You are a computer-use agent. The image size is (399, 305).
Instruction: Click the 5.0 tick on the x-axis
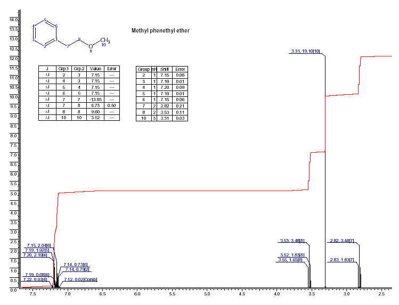point(207,294)
